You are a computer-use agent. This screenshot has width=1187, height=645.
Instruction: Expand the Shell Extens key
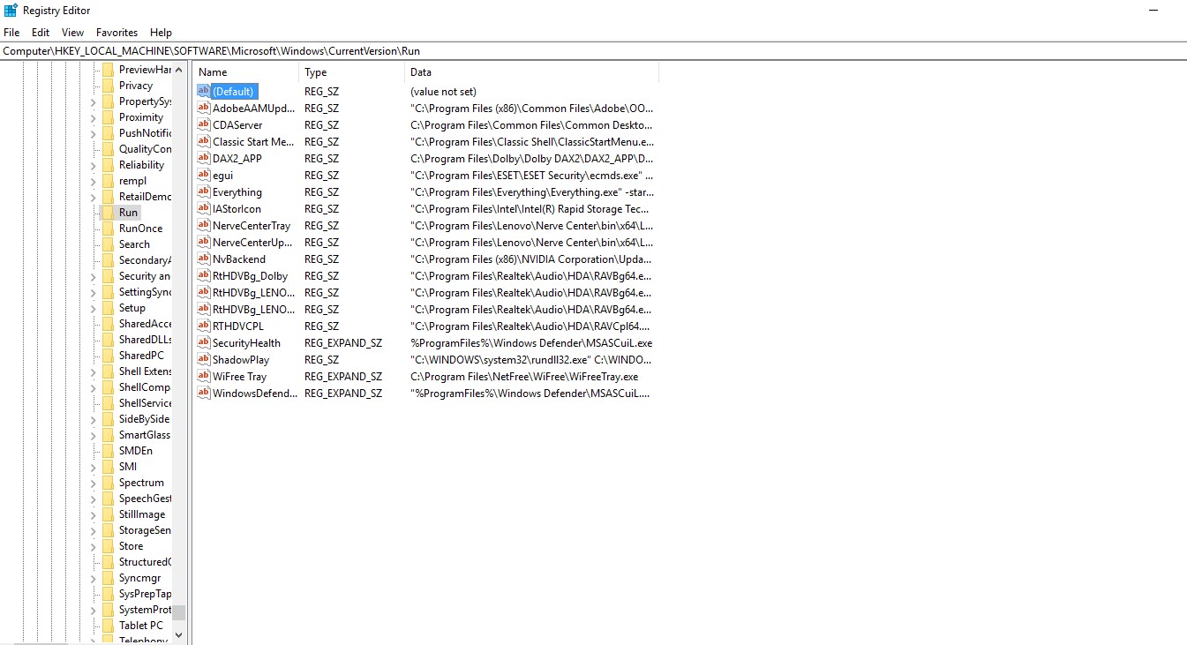click(94, 371)
